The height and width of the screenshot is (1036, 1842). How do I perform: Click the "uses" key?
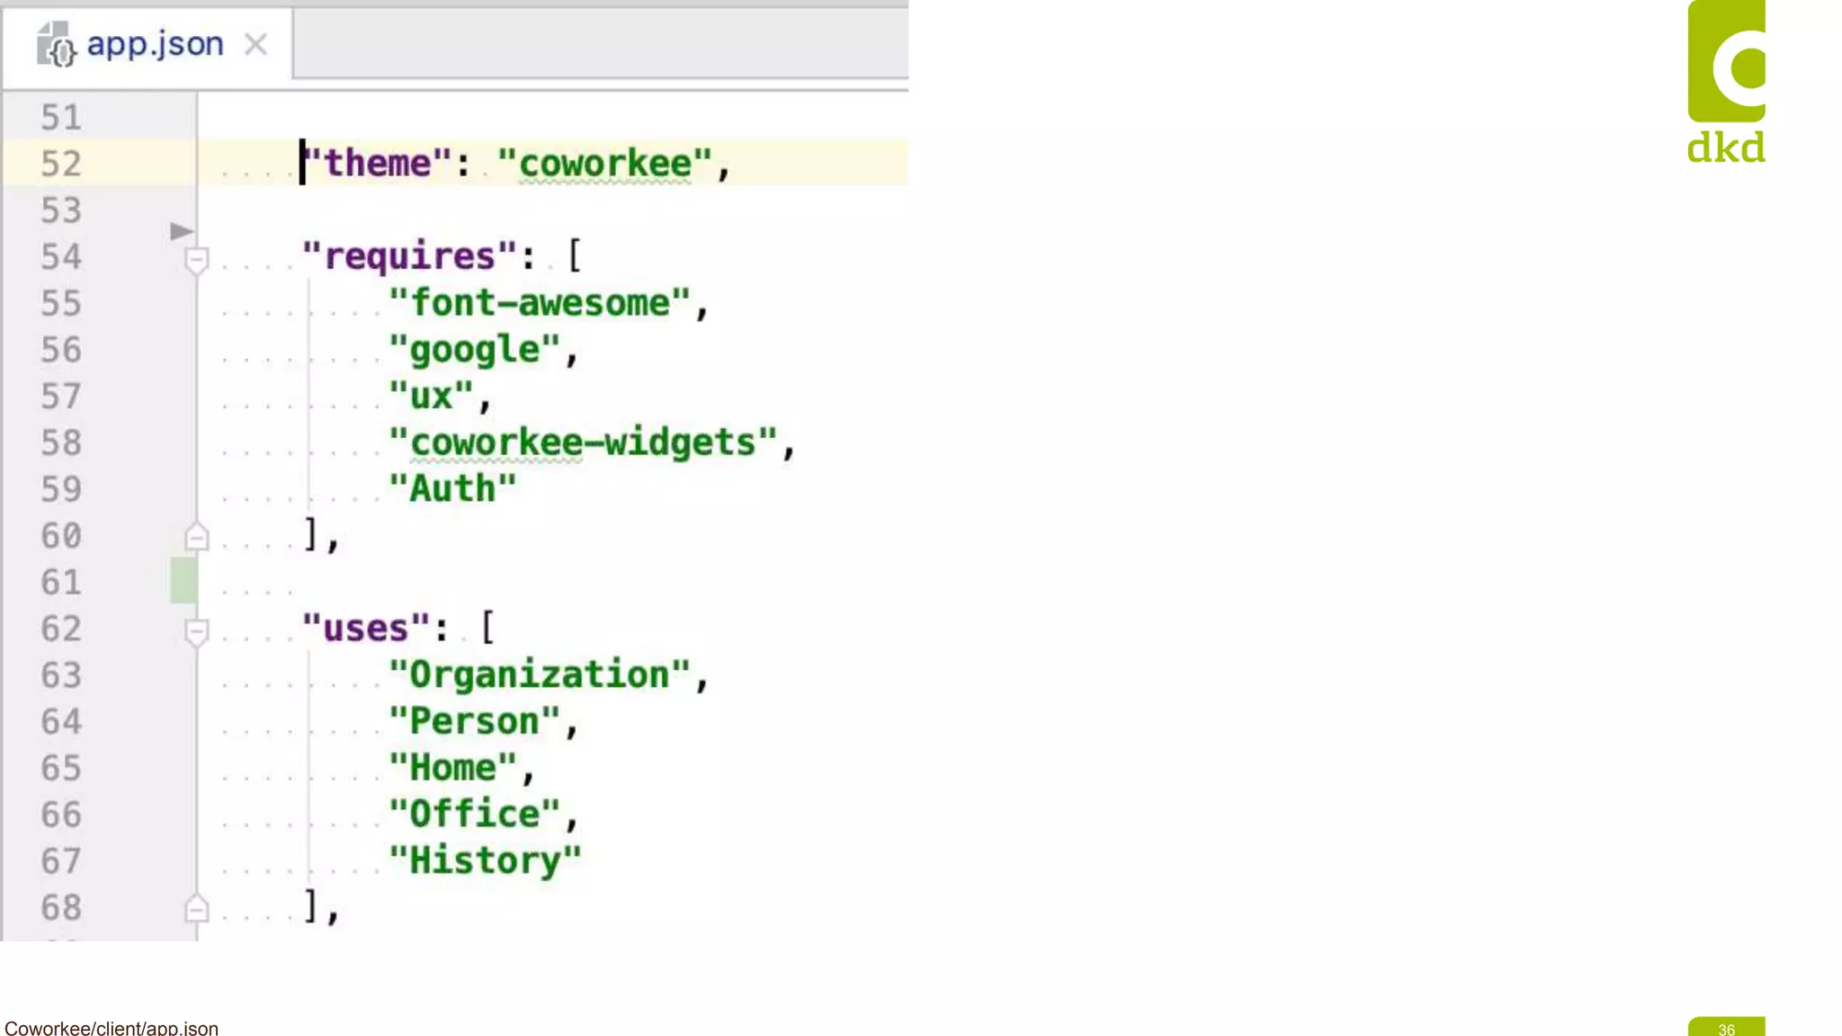[365, 629]
